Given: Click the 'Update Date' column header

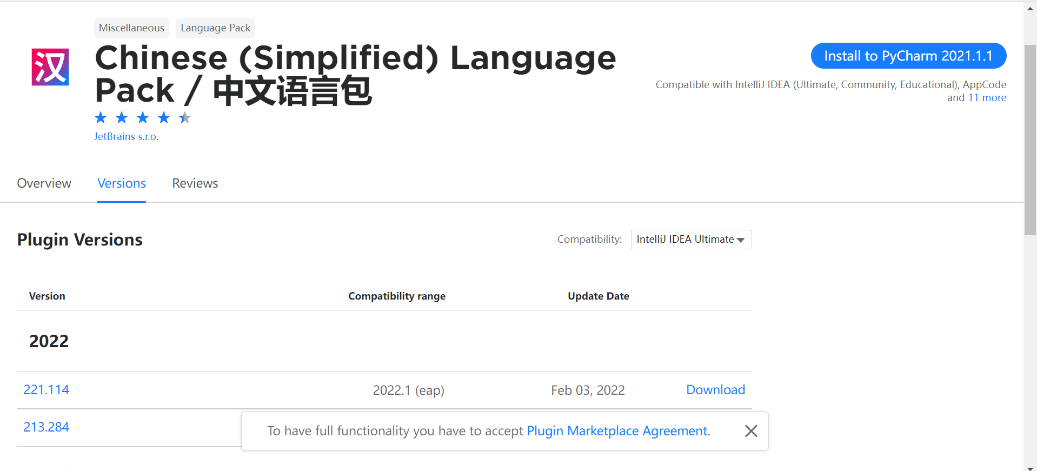Looking at the screenshot, I should point(599,296).
